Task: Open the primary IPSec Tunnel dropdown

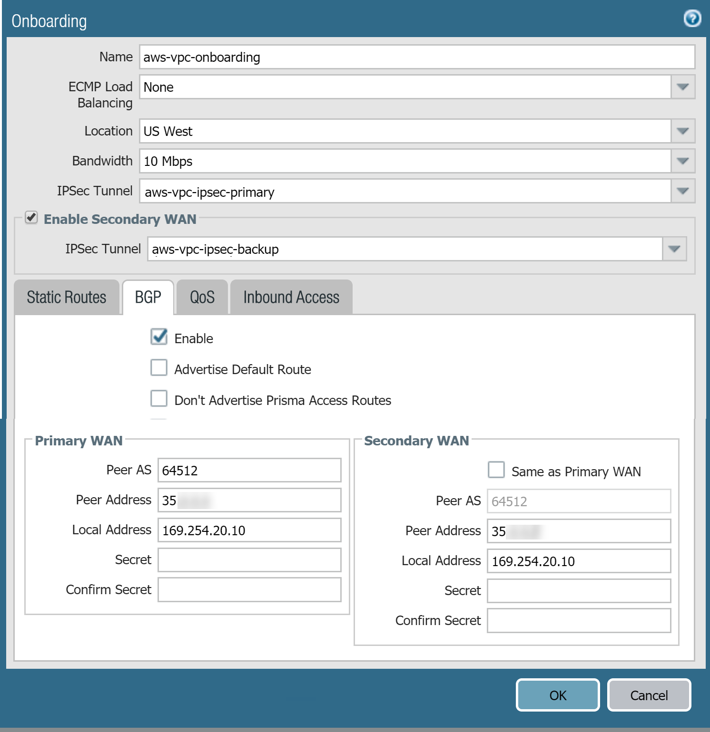Action: (683, 191)
